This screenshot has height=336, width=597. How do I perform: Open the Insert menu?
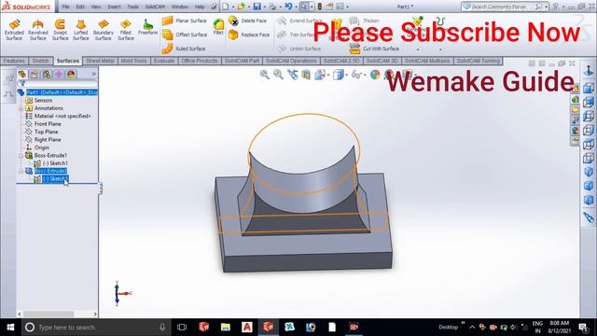tap(114, 7)
